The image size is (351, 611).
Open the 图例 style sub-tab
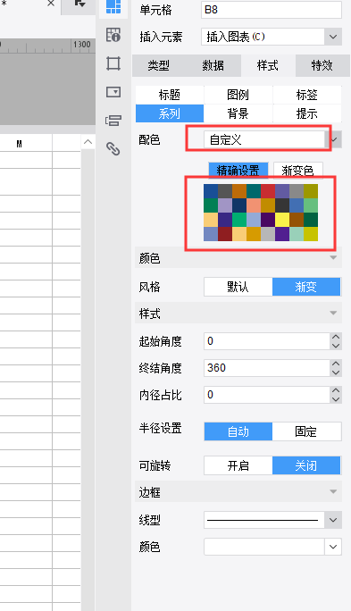(x=238, y=95)
